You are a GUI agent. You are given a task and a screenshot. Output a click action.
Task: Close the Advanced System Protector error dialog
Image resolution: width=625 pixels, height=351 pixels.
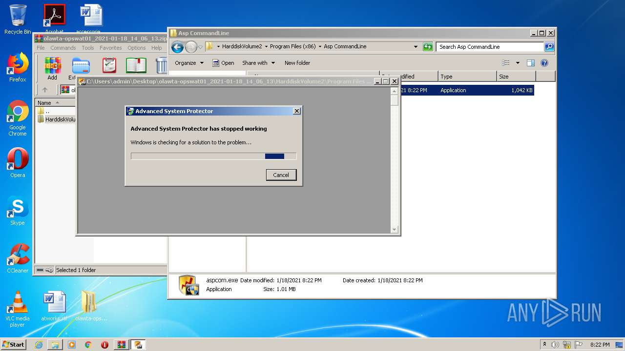coord(296,111)
